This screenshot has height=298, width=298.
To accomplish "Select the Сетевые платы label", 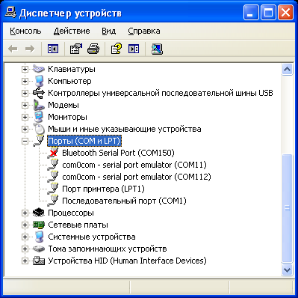I will click(x=78, y=225).
